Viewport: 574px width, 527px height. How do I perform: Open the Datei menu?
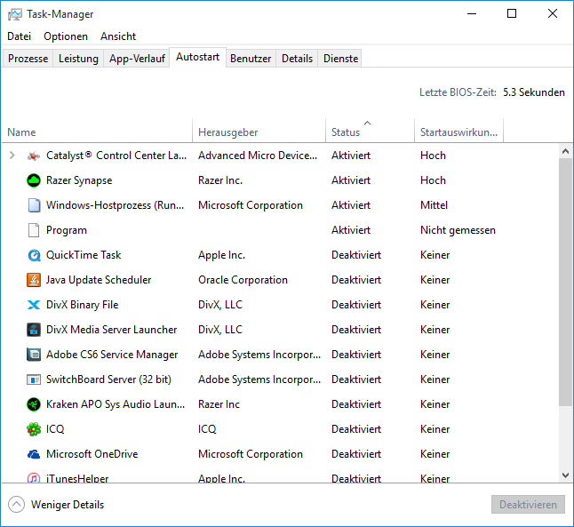click(19, 36)
